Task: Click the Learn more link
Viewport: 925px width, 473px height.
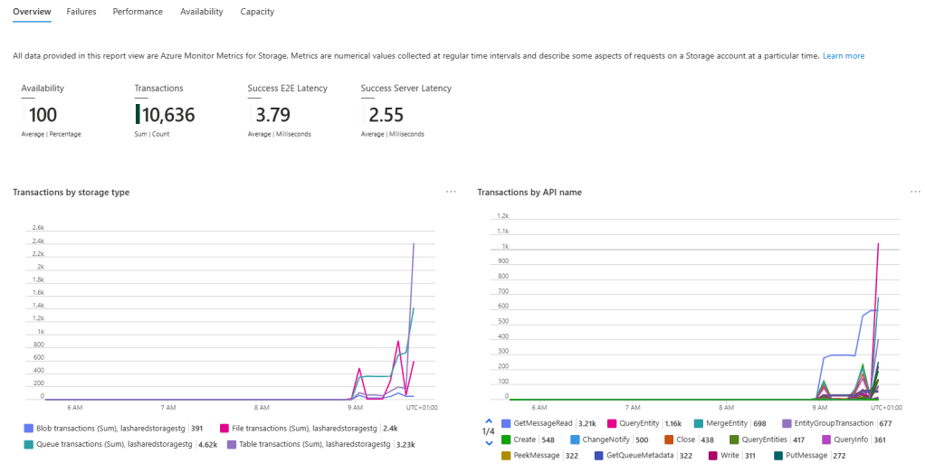Action: coord(843,56)
